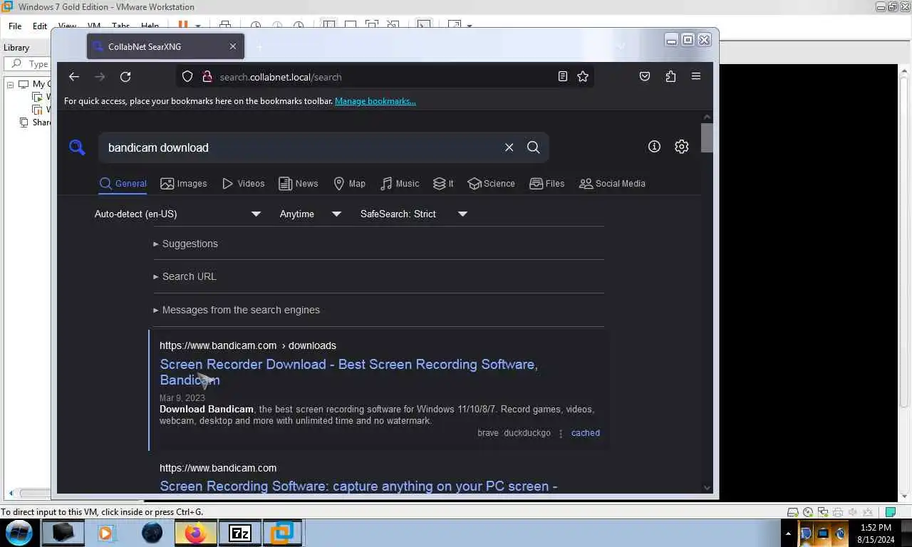Open the Anytime time range dropdown
912x547 pixels.
(311, 214)
